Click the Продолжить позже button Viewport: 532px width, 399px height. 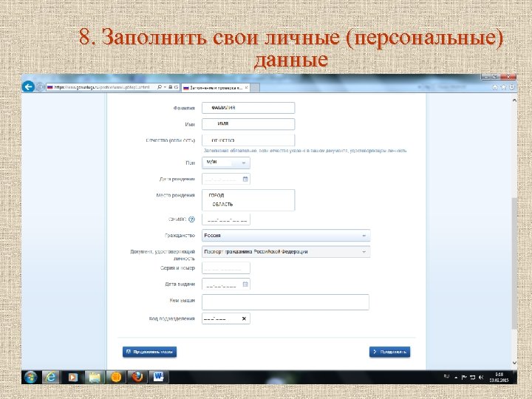(149, 352)
